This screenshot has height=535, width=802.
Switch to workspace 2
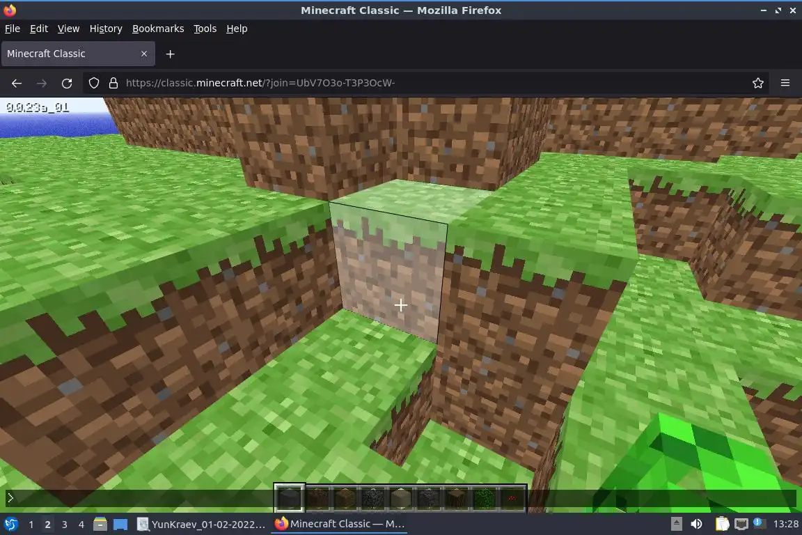(47, 525)
